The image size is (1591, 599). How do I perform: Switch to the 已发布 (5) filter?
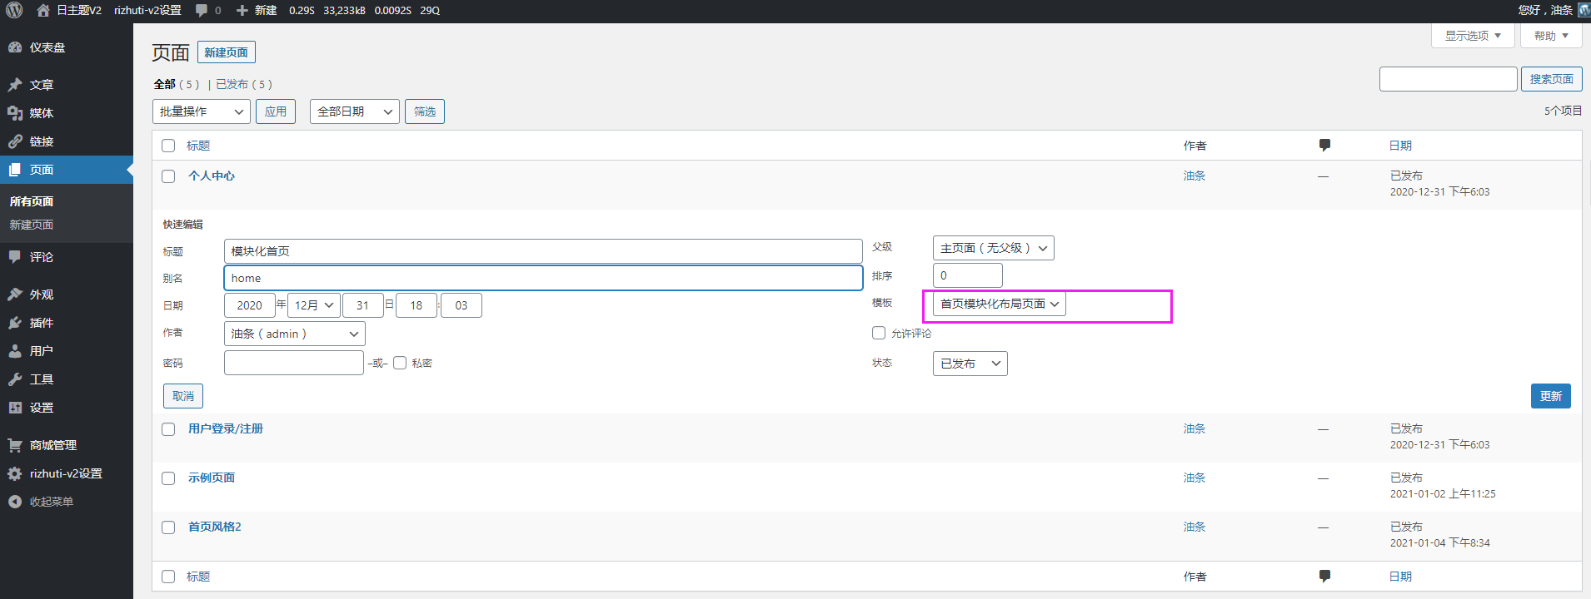tap(244, 84)
